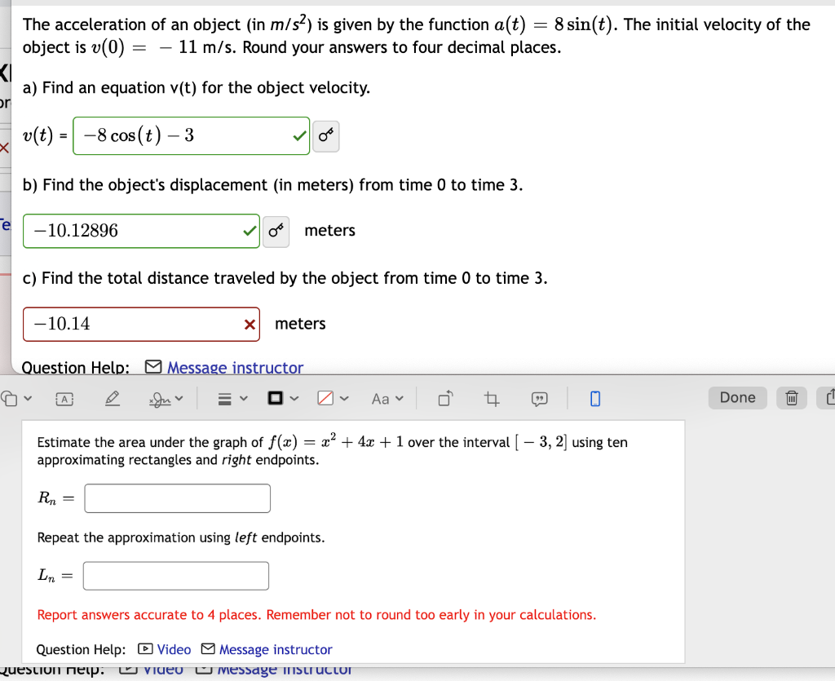Click the key icon beside the displacement answer
This screenshot has height=681, width=835.
(276, 231)
